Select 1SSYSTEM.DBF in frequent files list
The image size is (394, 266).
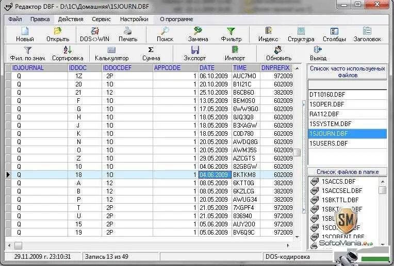(x=347, y=124)
